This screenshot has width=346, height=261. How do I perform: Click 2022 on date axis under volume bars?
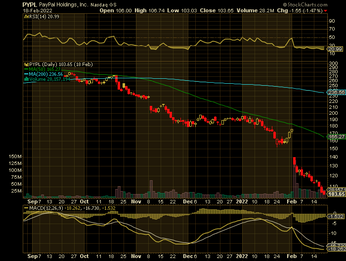click(x=242, y=201)
